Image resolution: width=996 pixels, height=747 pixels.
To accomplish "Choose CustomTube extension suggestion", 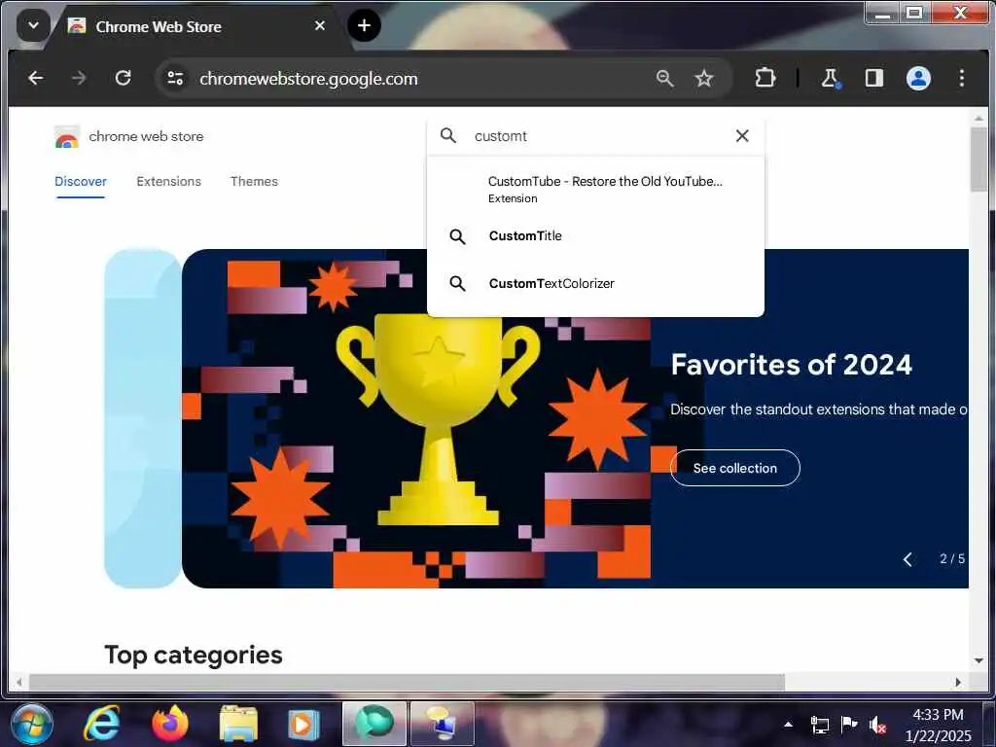I will pyautogui.click(x=596, y=189).
